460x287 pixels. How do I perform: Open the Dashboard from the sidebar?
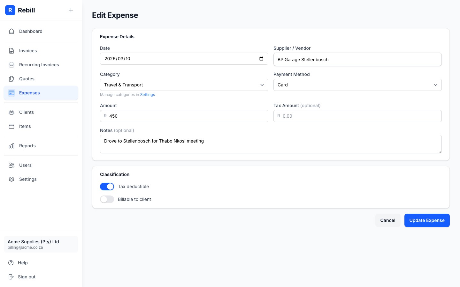click(11, 31)
